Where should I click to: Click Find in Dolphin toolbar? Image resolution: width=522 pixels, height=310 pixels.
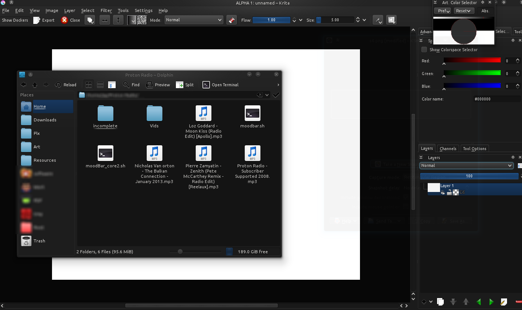point(131,85)
